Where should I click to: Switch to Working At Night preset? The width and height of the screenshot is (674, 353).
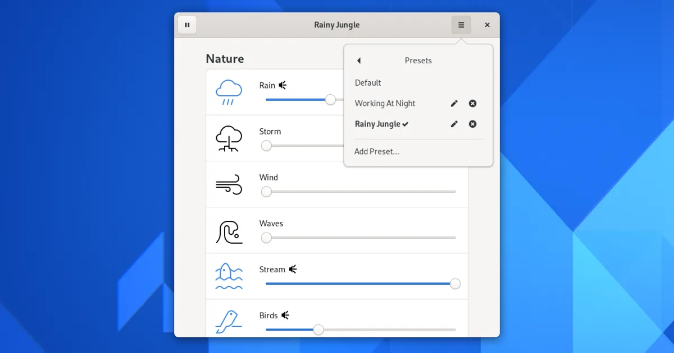(x=385, y=104)
